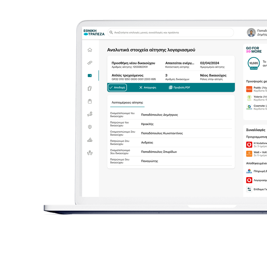267x267 pixels.
Task: Open the Public offer item
Action: pyautogui.click(x=256, y=89)
